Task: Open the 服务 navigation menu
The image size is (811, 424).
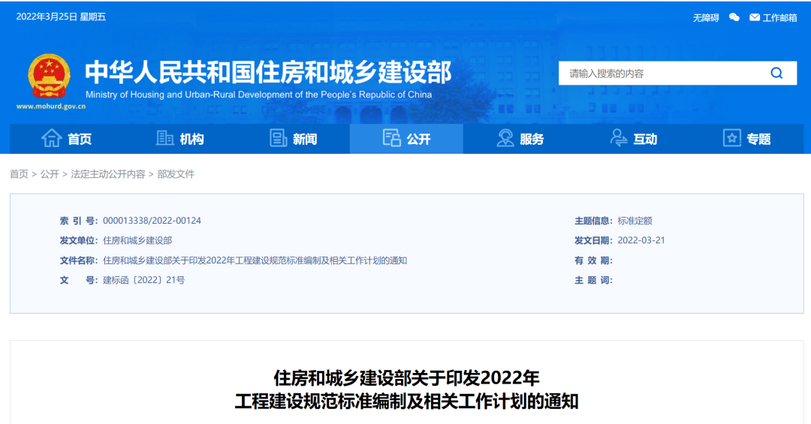Action: pos(520,139)
